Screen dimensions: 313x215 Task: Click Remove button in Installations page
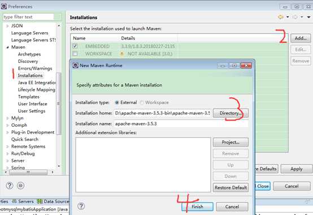301,61
